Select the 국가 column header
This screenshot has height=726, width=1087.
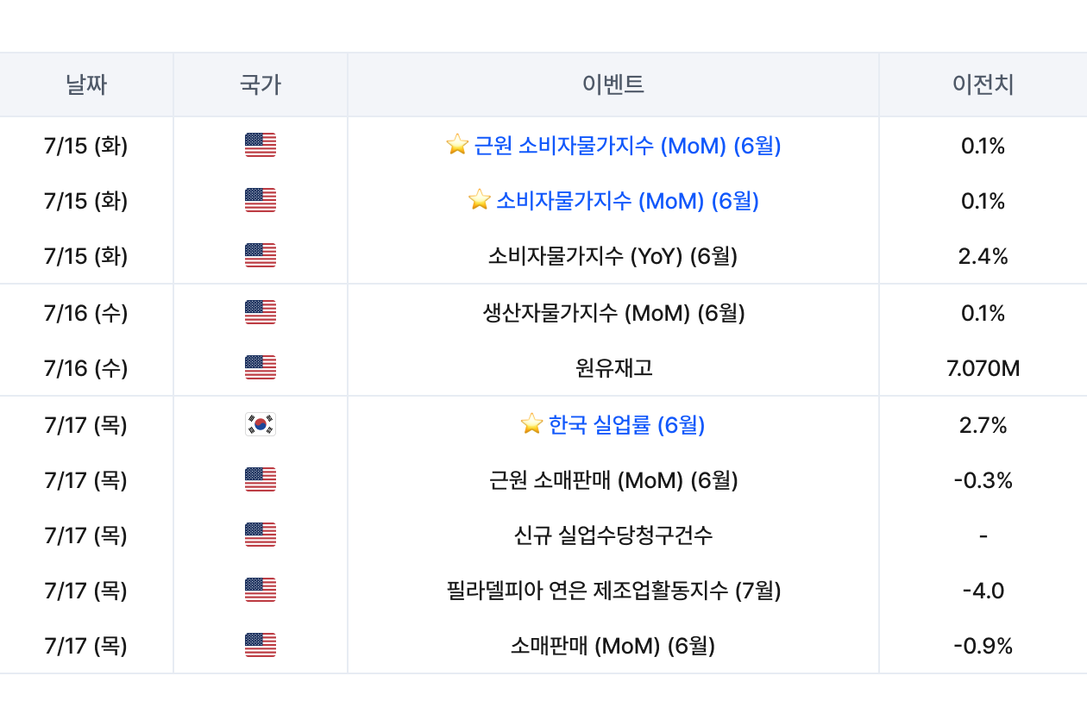coord(261,84)
